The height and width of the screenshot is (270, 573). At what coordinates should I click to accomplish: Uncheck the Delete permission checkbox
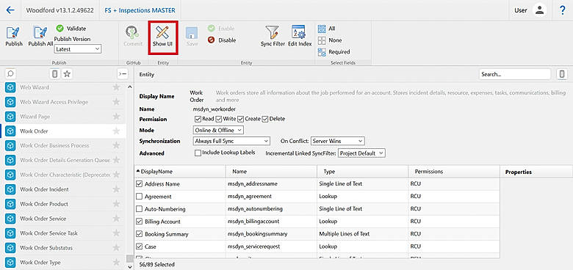pos(265,119)
